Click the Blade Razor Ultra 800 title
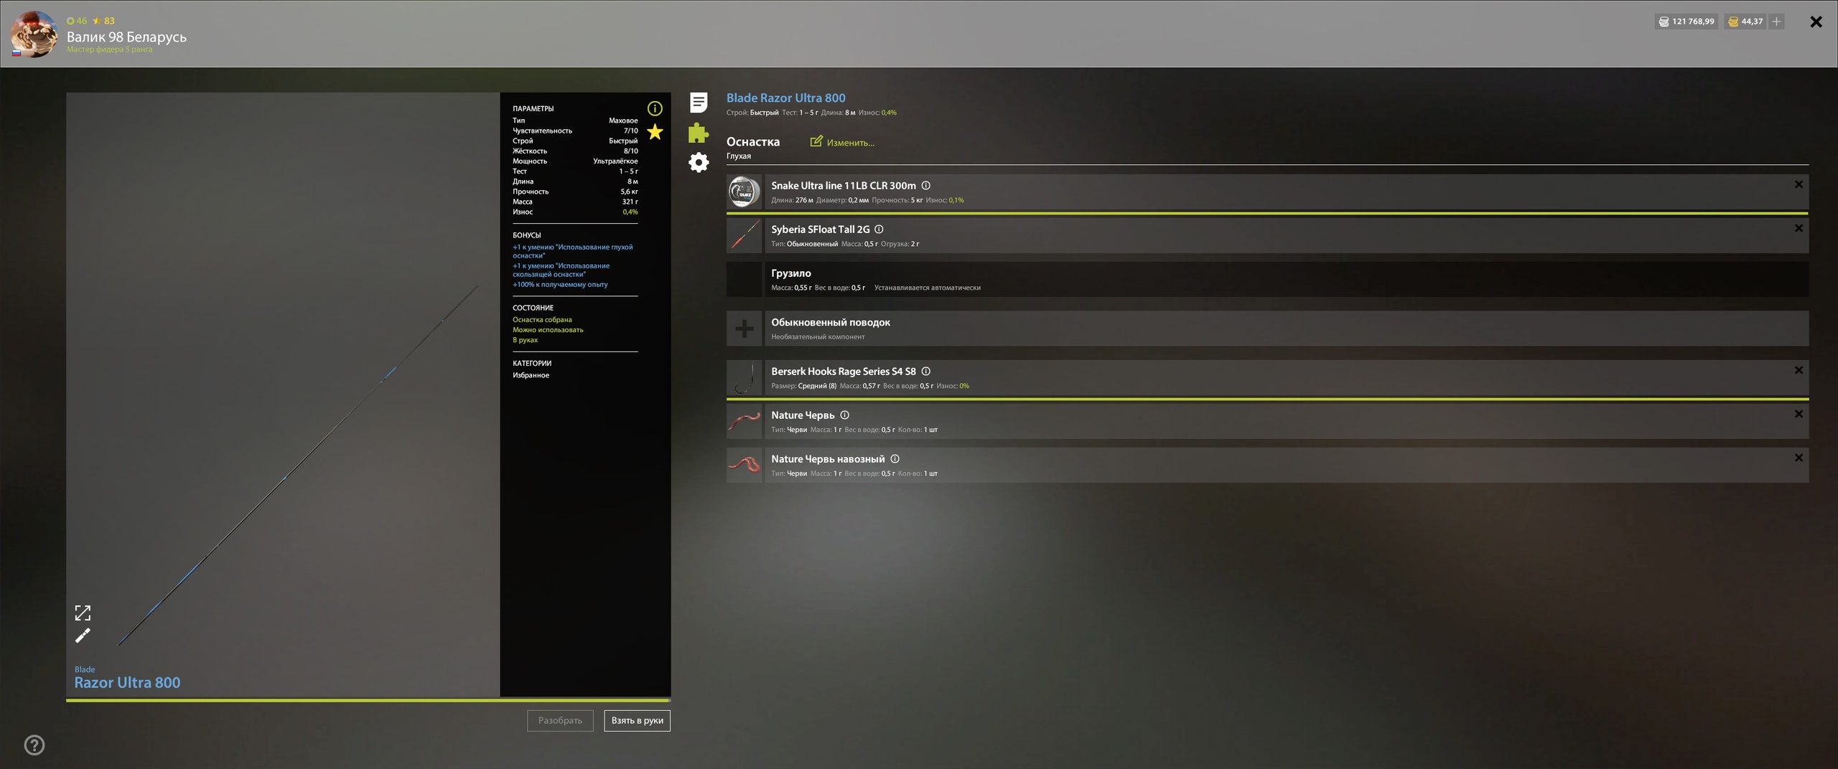The height and width of the screenshot is (769, 1838). [x=785, y=98]
